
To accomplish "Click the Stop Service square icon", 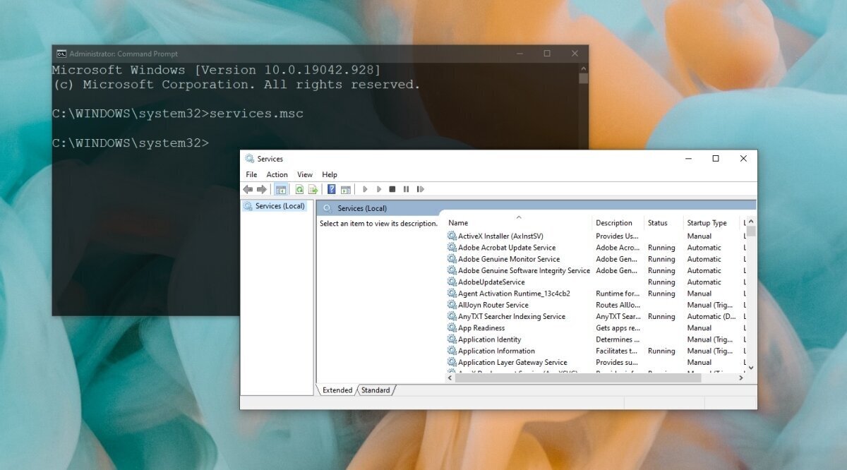I will [x=393, y=189].
